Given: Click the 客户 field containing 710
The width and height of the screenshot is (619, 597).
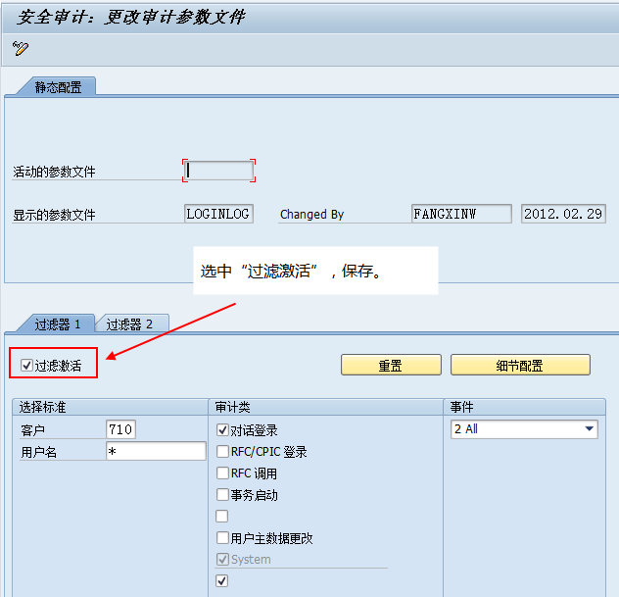Looking at the screenshot, I should pyautogui.click(x=120, y=429).
